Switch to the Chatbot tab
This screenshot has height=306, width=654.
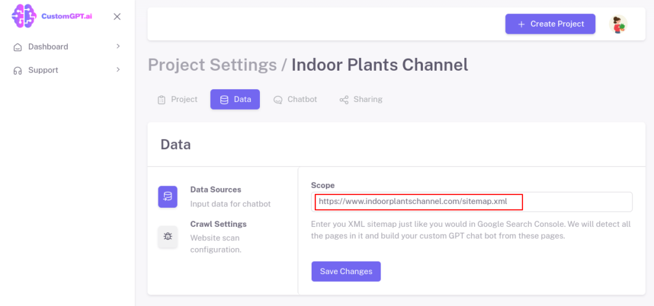[x=295, y=99]
